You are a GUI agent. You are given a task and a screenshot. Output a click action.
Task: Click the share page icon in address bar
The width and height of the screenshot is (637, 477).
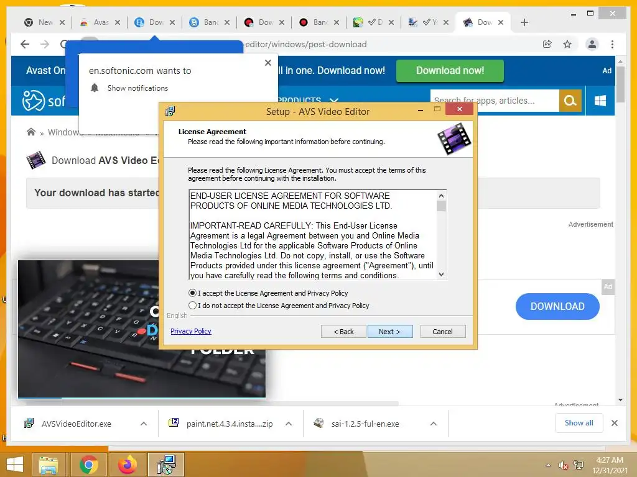[x=547, y=44]
